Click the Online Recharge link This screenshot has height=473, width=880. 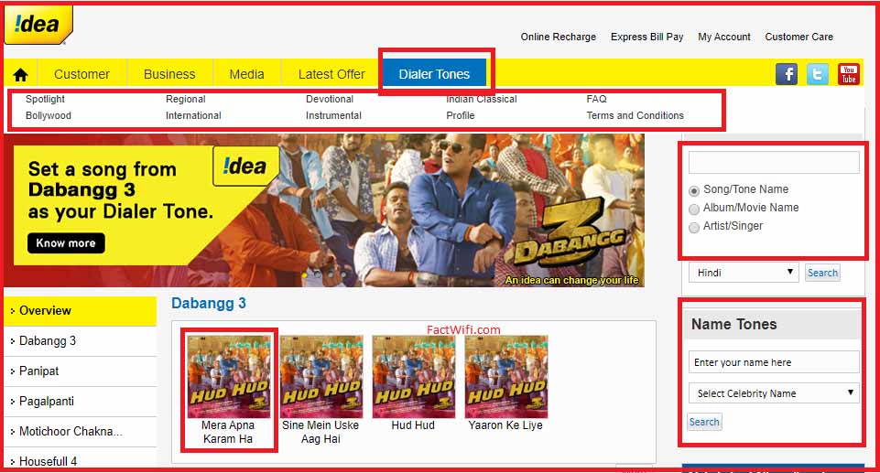coord(559,37)
